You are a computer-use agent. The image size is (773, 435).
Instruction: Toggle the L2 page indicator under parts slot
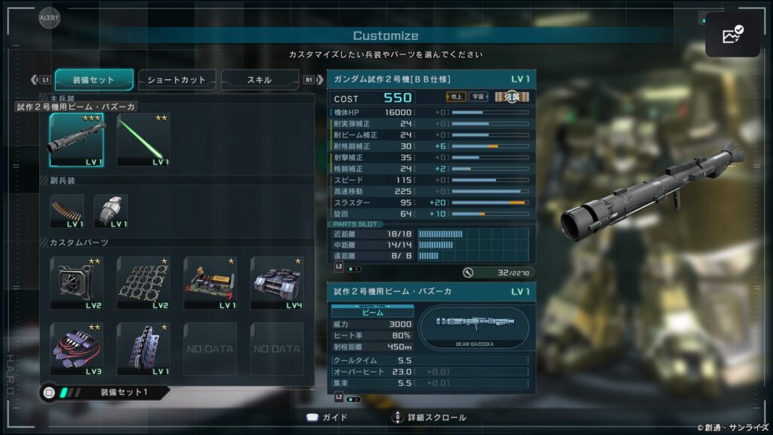[x=347, y=268]
